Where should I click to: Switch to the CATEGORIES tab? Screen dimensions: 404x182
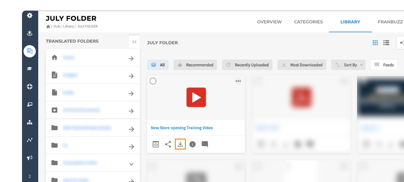tap(308, 22)
